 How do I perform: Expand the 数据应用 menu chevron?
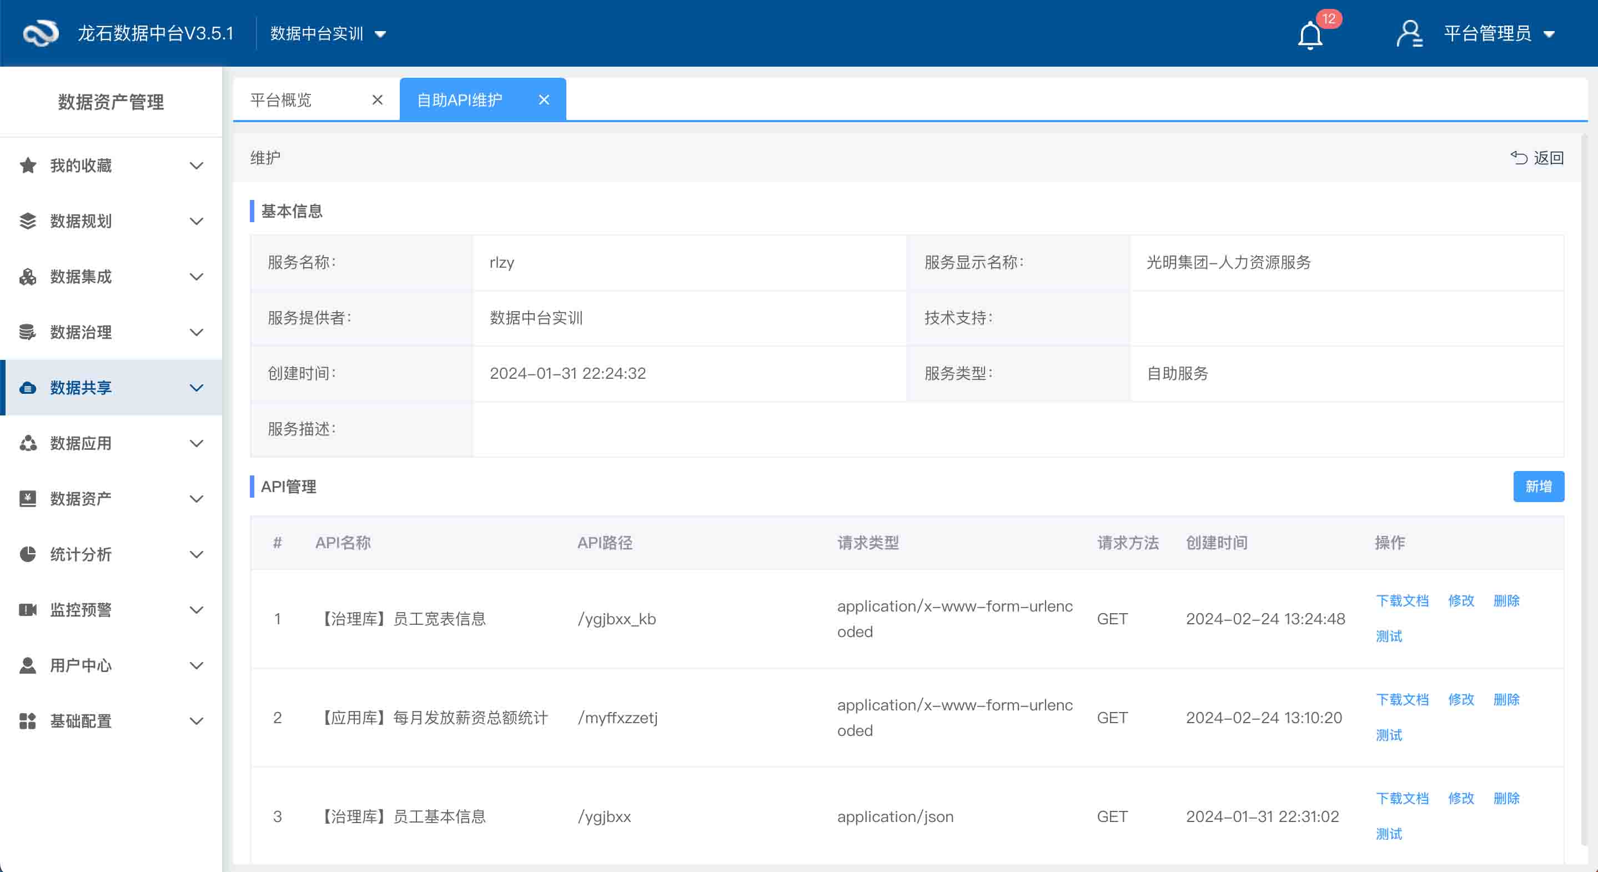[197, 443]
